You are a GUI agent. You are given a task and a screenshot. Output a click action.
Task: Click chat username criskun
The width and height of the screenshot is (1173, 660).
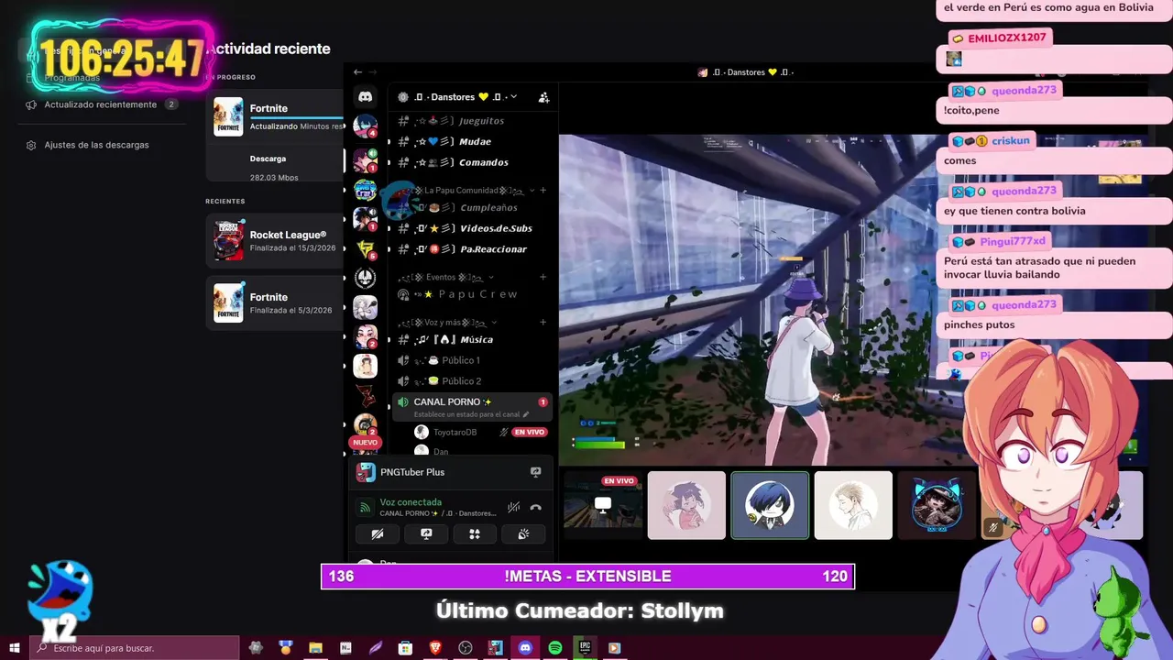pos(1011,140)
